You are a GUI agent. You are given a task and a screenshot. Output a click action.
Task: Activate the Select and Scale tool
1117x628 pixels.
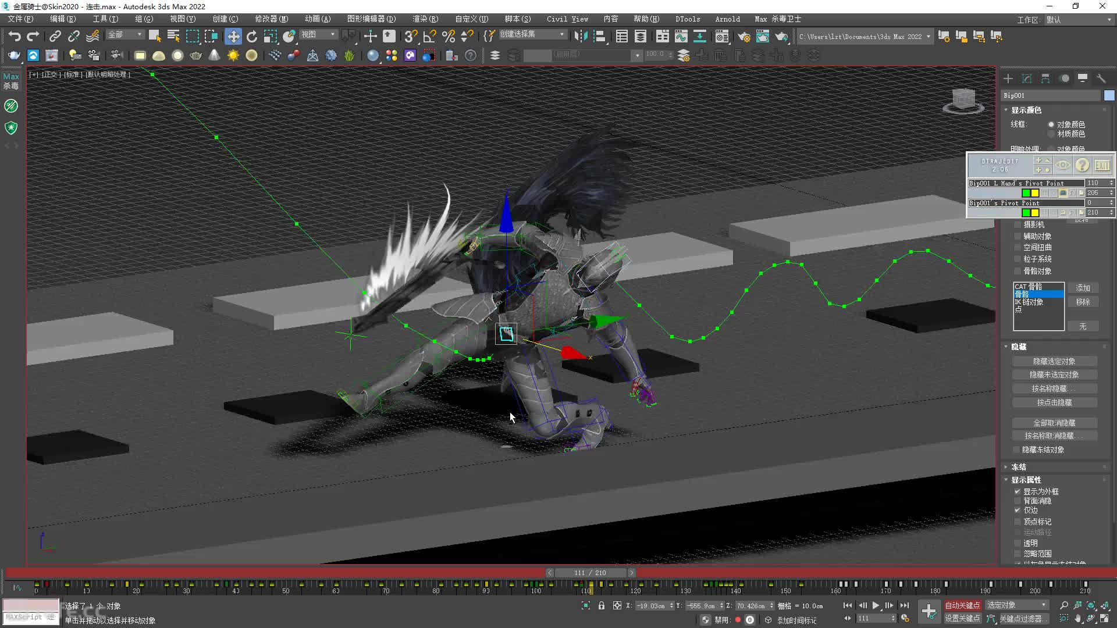[271, 36]
